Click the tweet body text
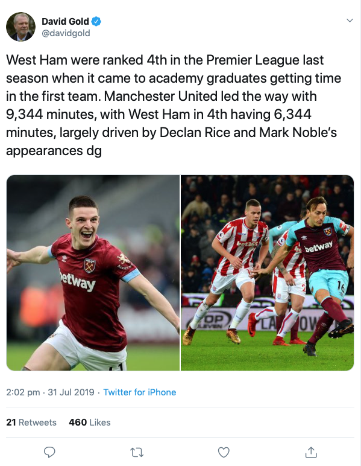 click(x=174, y=105)
